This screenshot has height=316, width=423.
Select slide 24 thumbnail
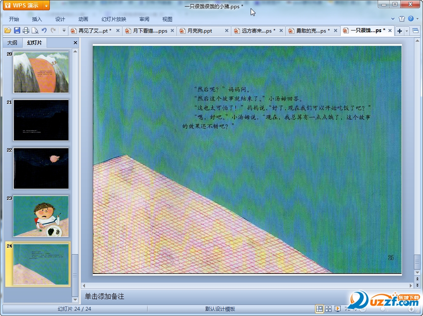(x=41, y=264)
